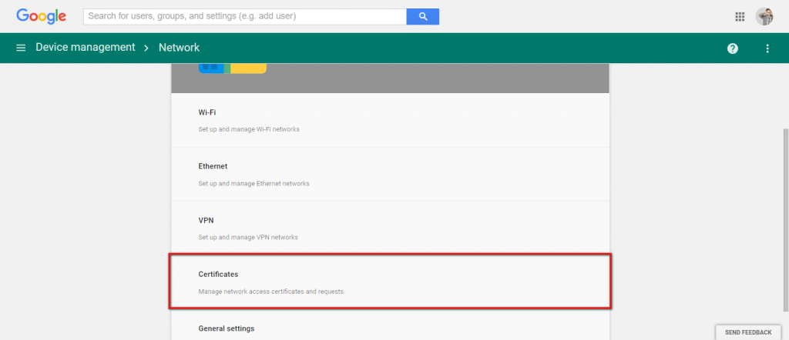Click 'Set up and manage Ethernet networks' text
789x340 pixels.
253,183
